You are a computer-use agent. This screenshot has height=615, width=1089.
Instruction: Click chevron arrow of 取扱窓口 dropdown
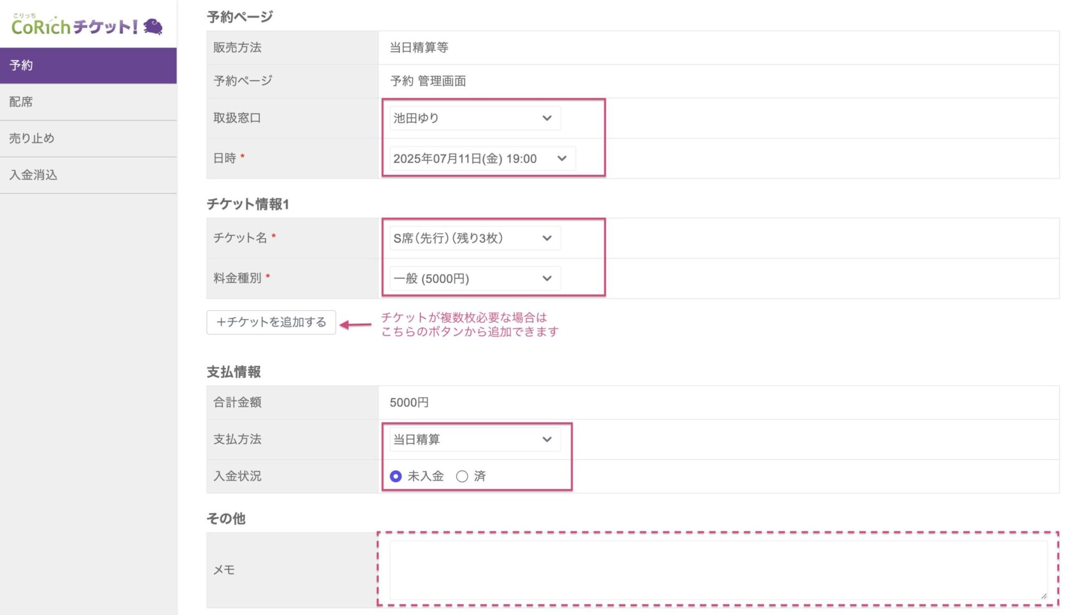point(547,118)
